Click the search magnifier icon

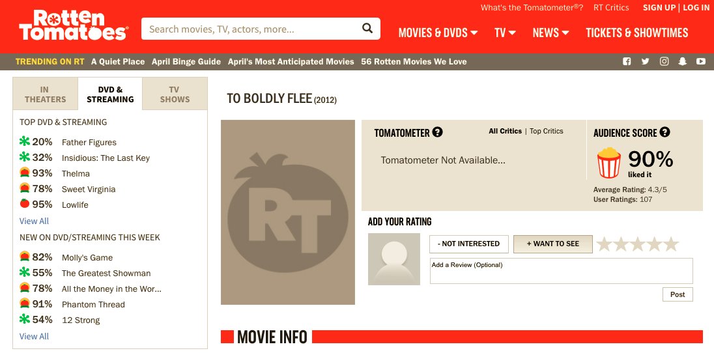click(367, 28)
